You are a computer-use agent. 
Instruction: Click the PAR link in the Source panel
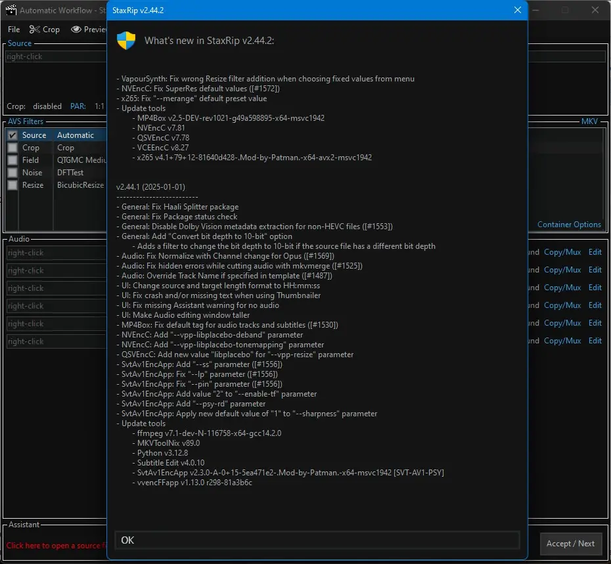pos(78,106)
